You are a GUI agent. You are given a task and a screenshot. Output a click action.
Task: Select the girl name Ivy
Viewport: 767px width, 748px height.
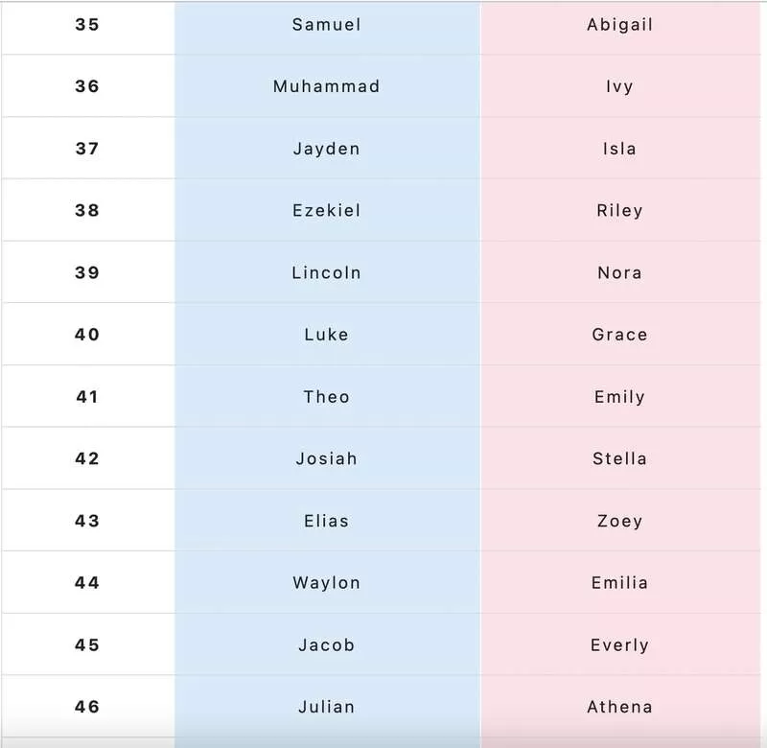[x=619, y=86]
